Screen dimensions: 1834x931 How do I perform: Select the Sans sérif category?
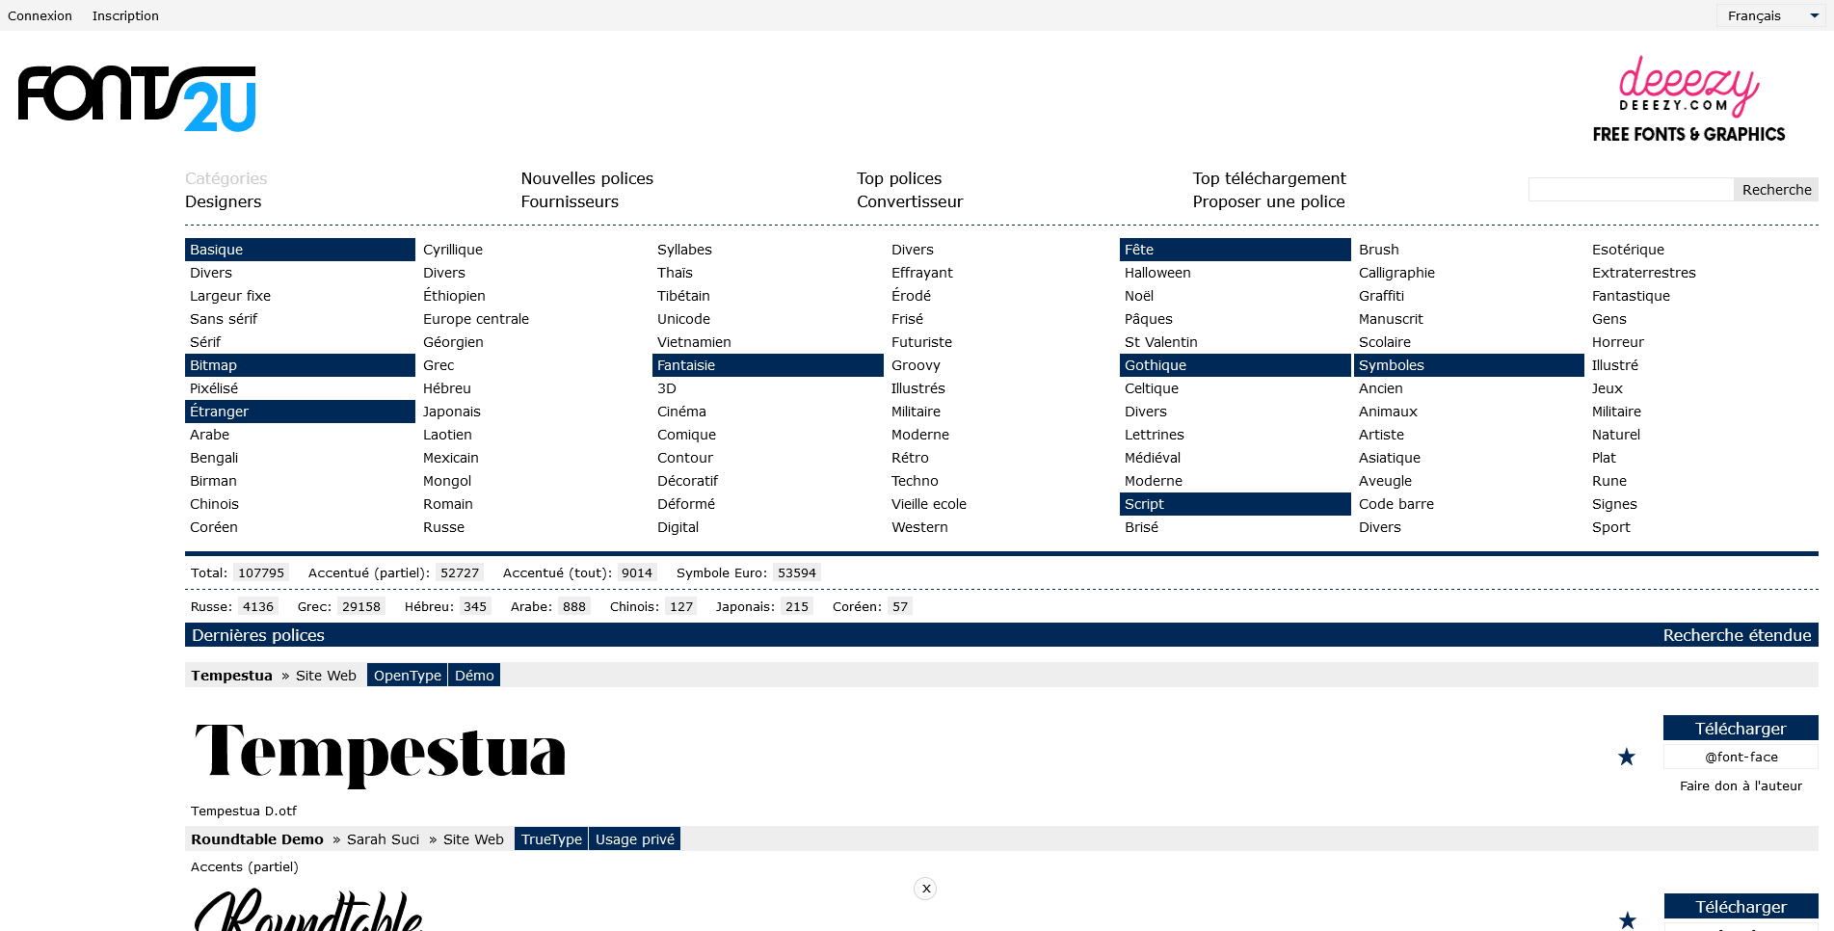[224, 319]
